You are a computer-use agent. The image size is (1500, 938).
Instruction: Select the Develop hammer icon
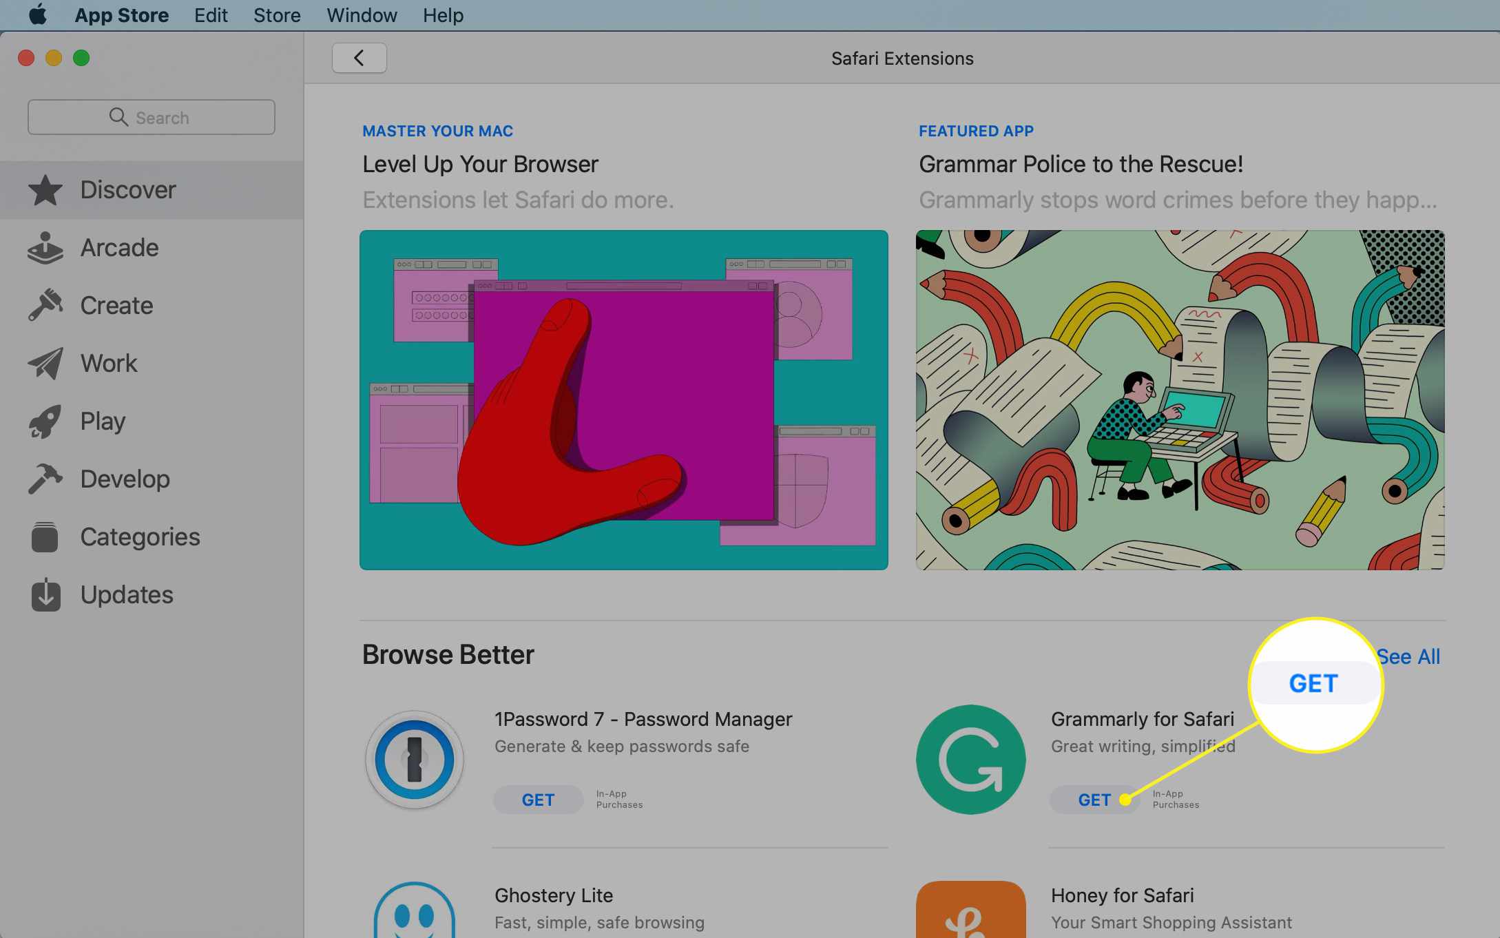click(45, 479)
